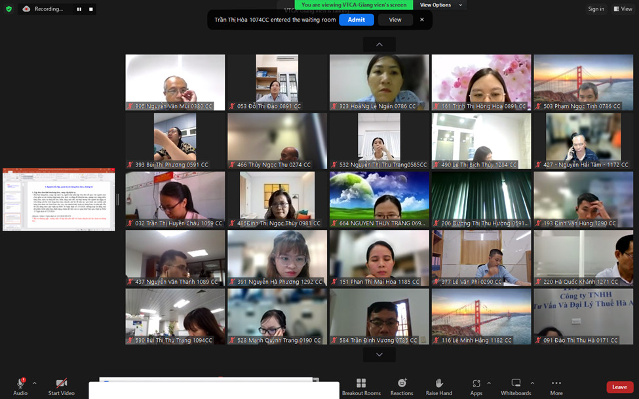The height and width of the screenshot is (399, 639).
Task: Select the video tile of 528 Mạnh Quỳnh Trang
Action: tap(277, 316)
